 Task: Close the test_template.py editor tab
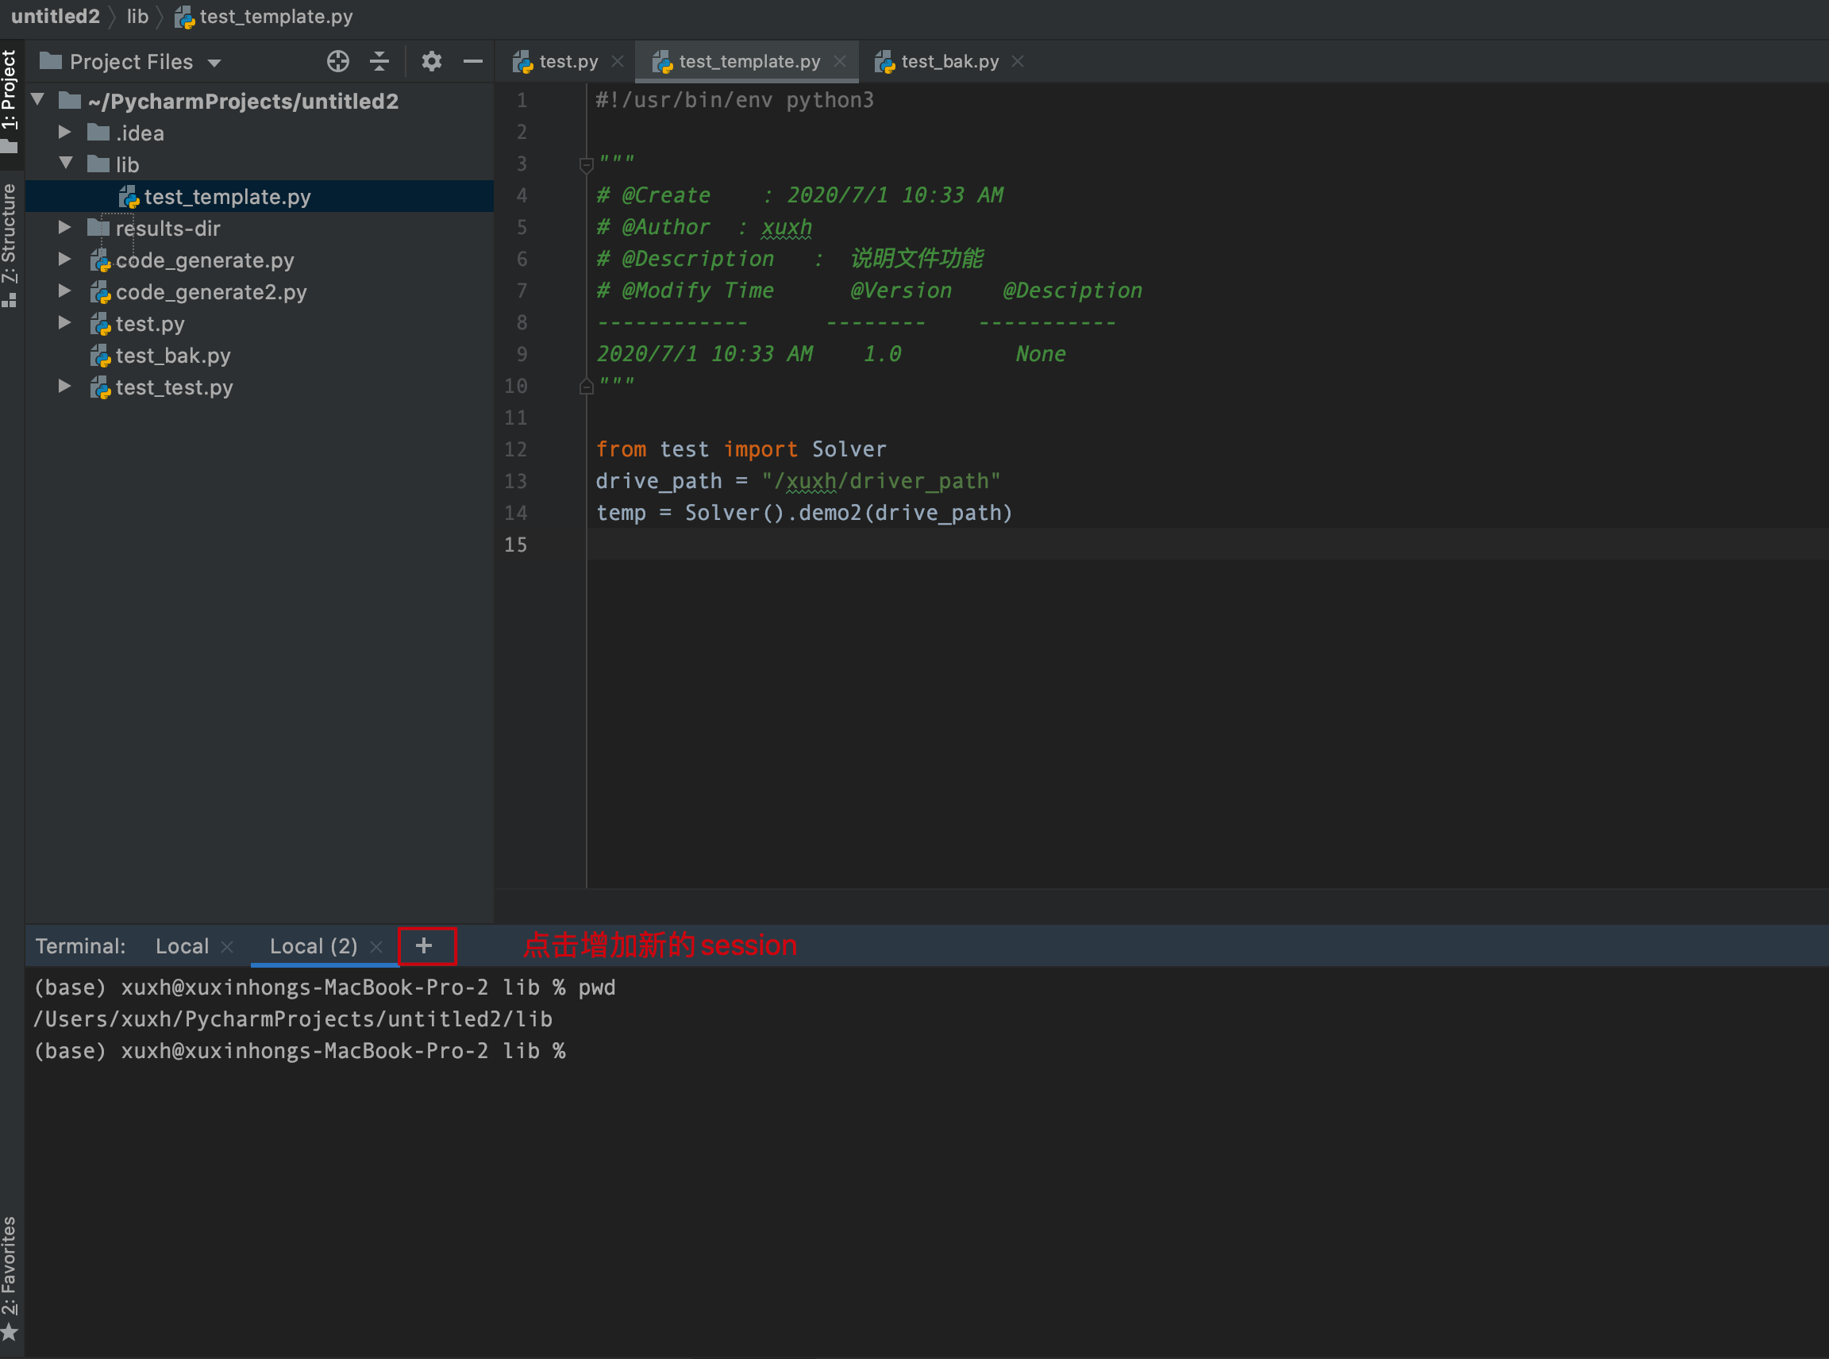tap(840, 62)
